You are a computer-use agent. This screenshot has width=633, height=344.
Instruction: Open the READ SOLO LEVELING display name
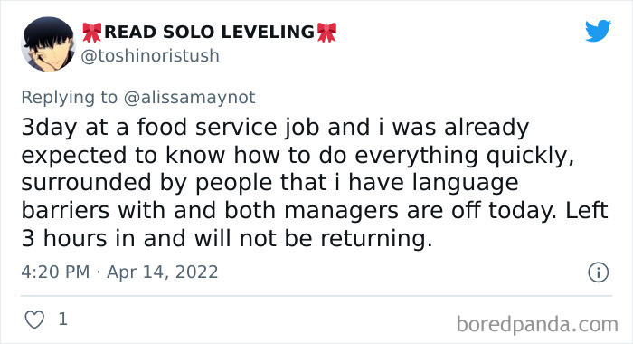click(x=209, y=33)
